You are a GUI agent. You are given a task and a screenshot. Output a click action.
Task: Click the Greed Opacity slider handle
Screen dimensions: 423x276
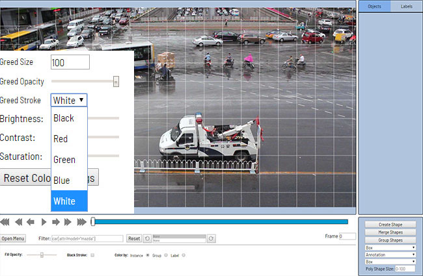[116, 82]
